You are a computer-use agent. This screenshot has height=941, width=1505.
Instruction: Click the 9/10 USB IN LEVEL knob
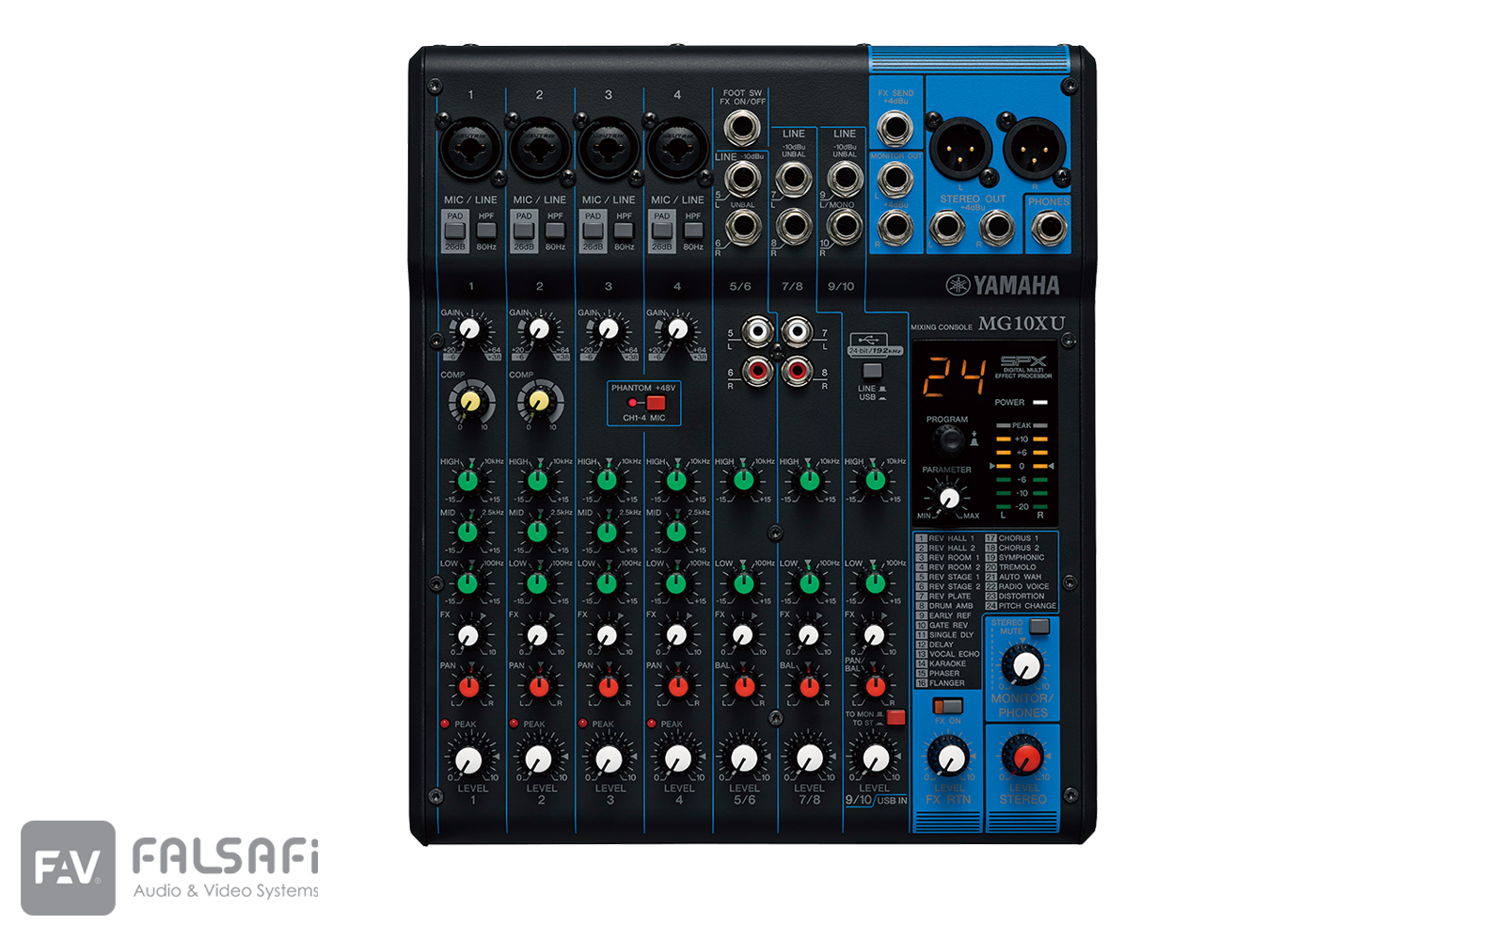(876, 758)
